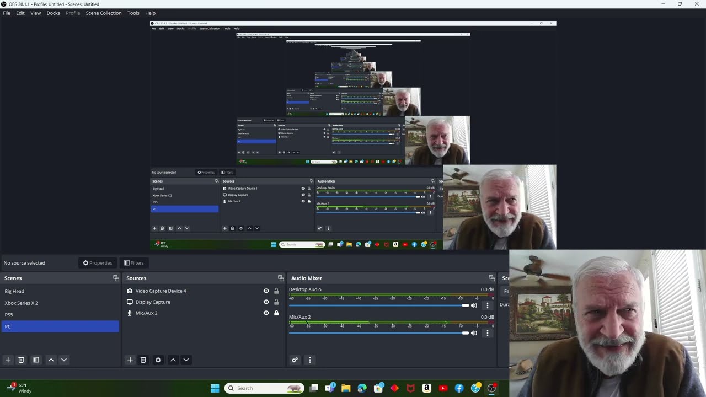Move scene down in Scenes list
This screenshot has height=397, width=706.
[x=64, y=360]
